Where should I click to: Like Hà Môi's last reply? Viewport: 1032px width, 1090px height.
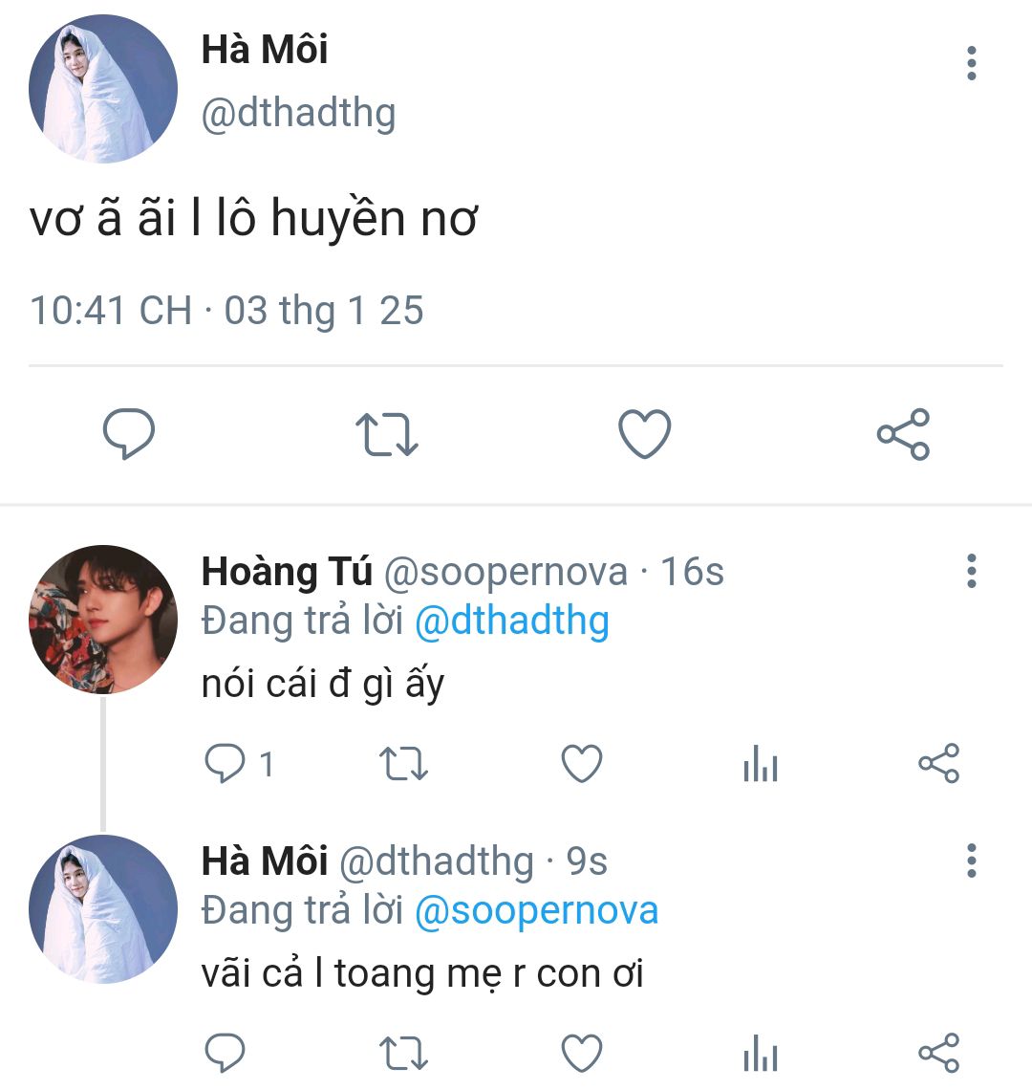pos(582,1054)
